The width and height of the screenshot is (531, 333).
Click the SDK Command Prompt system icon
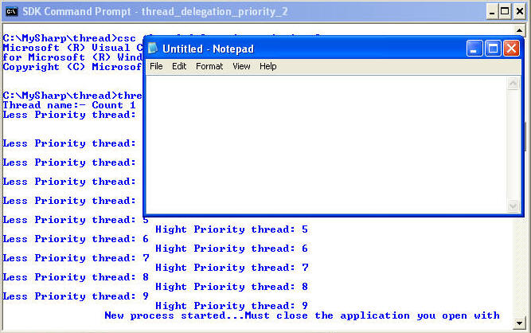point(10,11)
